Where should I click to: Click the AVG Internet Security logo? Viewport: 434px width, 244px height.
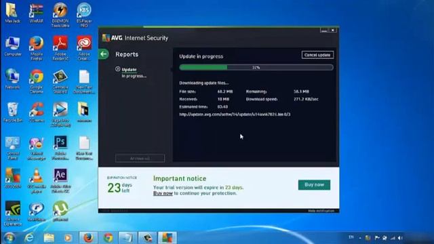click(x=135, y=38)
